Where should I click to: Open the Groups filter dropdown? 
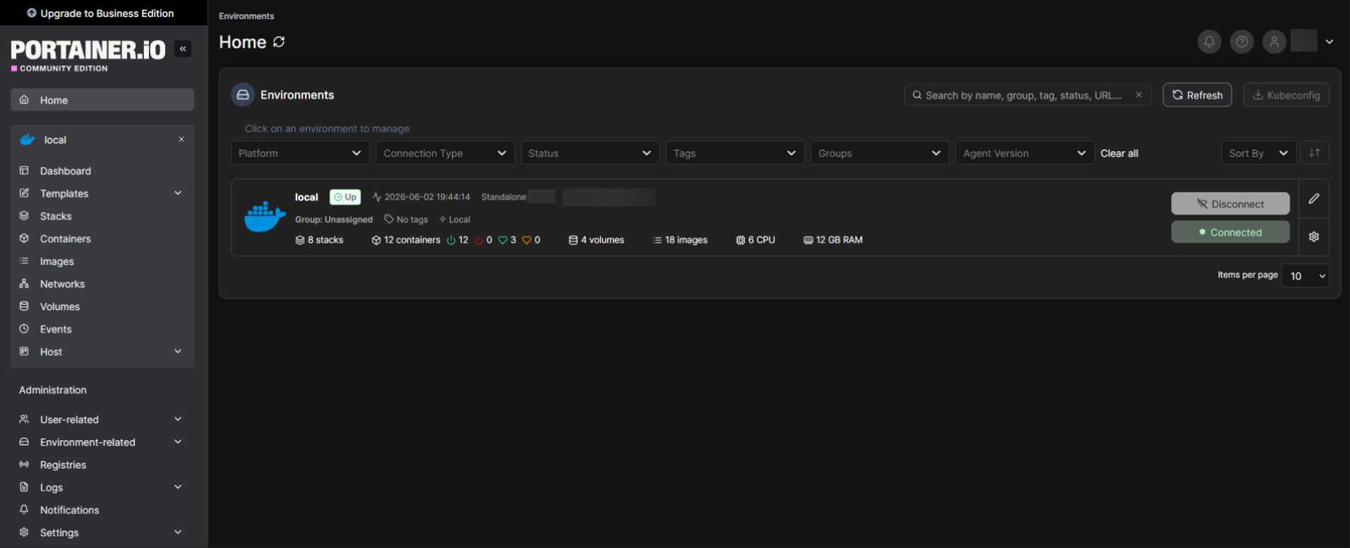click(880, 153)
